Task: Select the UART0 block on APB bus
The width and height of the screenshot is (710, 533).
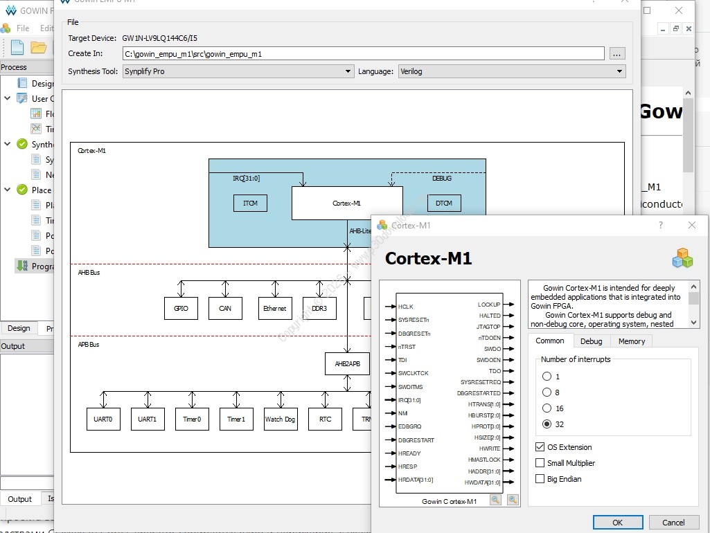Action: (103, 419)
